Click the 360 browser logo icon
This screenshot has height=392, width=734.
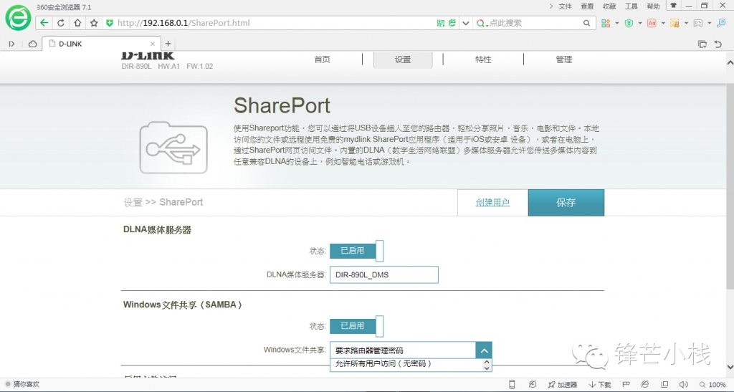point(18,18)
